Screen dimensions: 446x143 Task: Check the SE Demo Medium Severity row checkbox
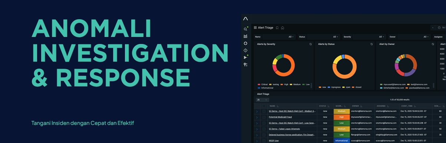[264, 111]
